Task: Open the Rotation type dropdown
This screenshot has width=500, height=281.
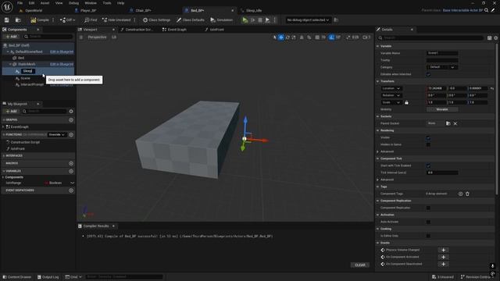Action: pos(391,95)
